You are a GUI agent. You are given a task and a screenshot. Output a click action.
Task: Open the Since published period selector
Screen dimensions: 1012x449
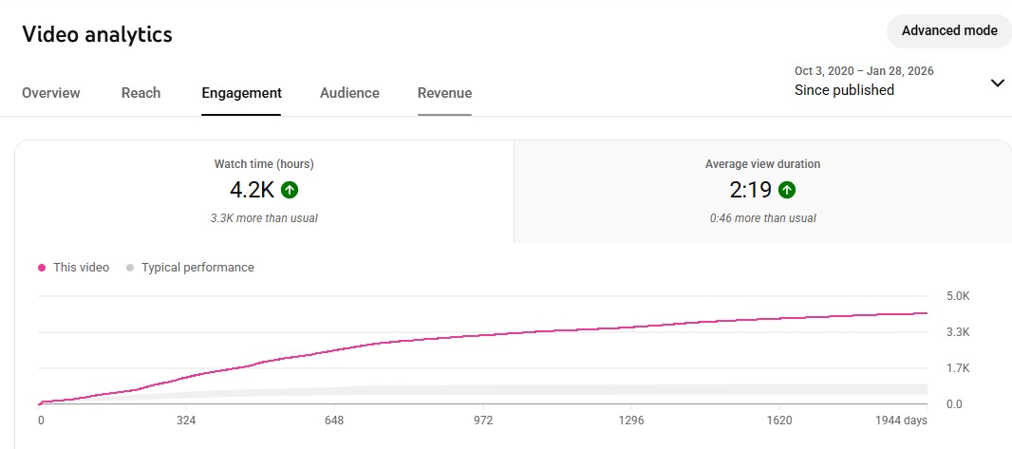[x=844, y=90]
